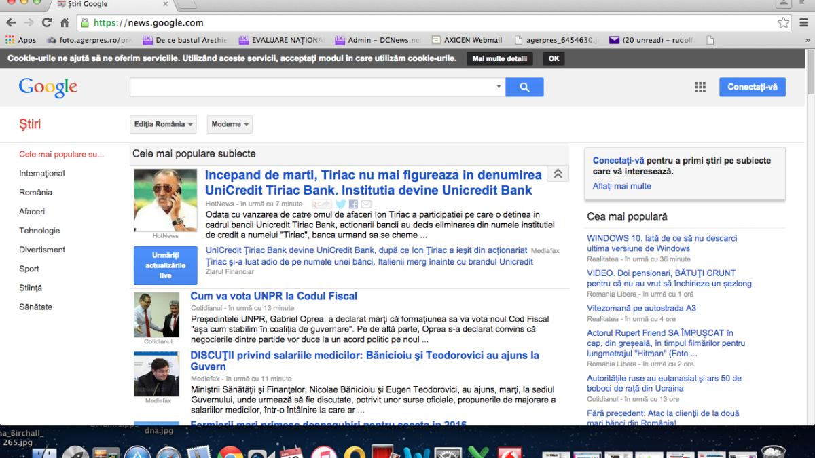The width and height of the screenshot is (815, 458).
Task: Click in the Google News search field
Action: coord(311,87)
